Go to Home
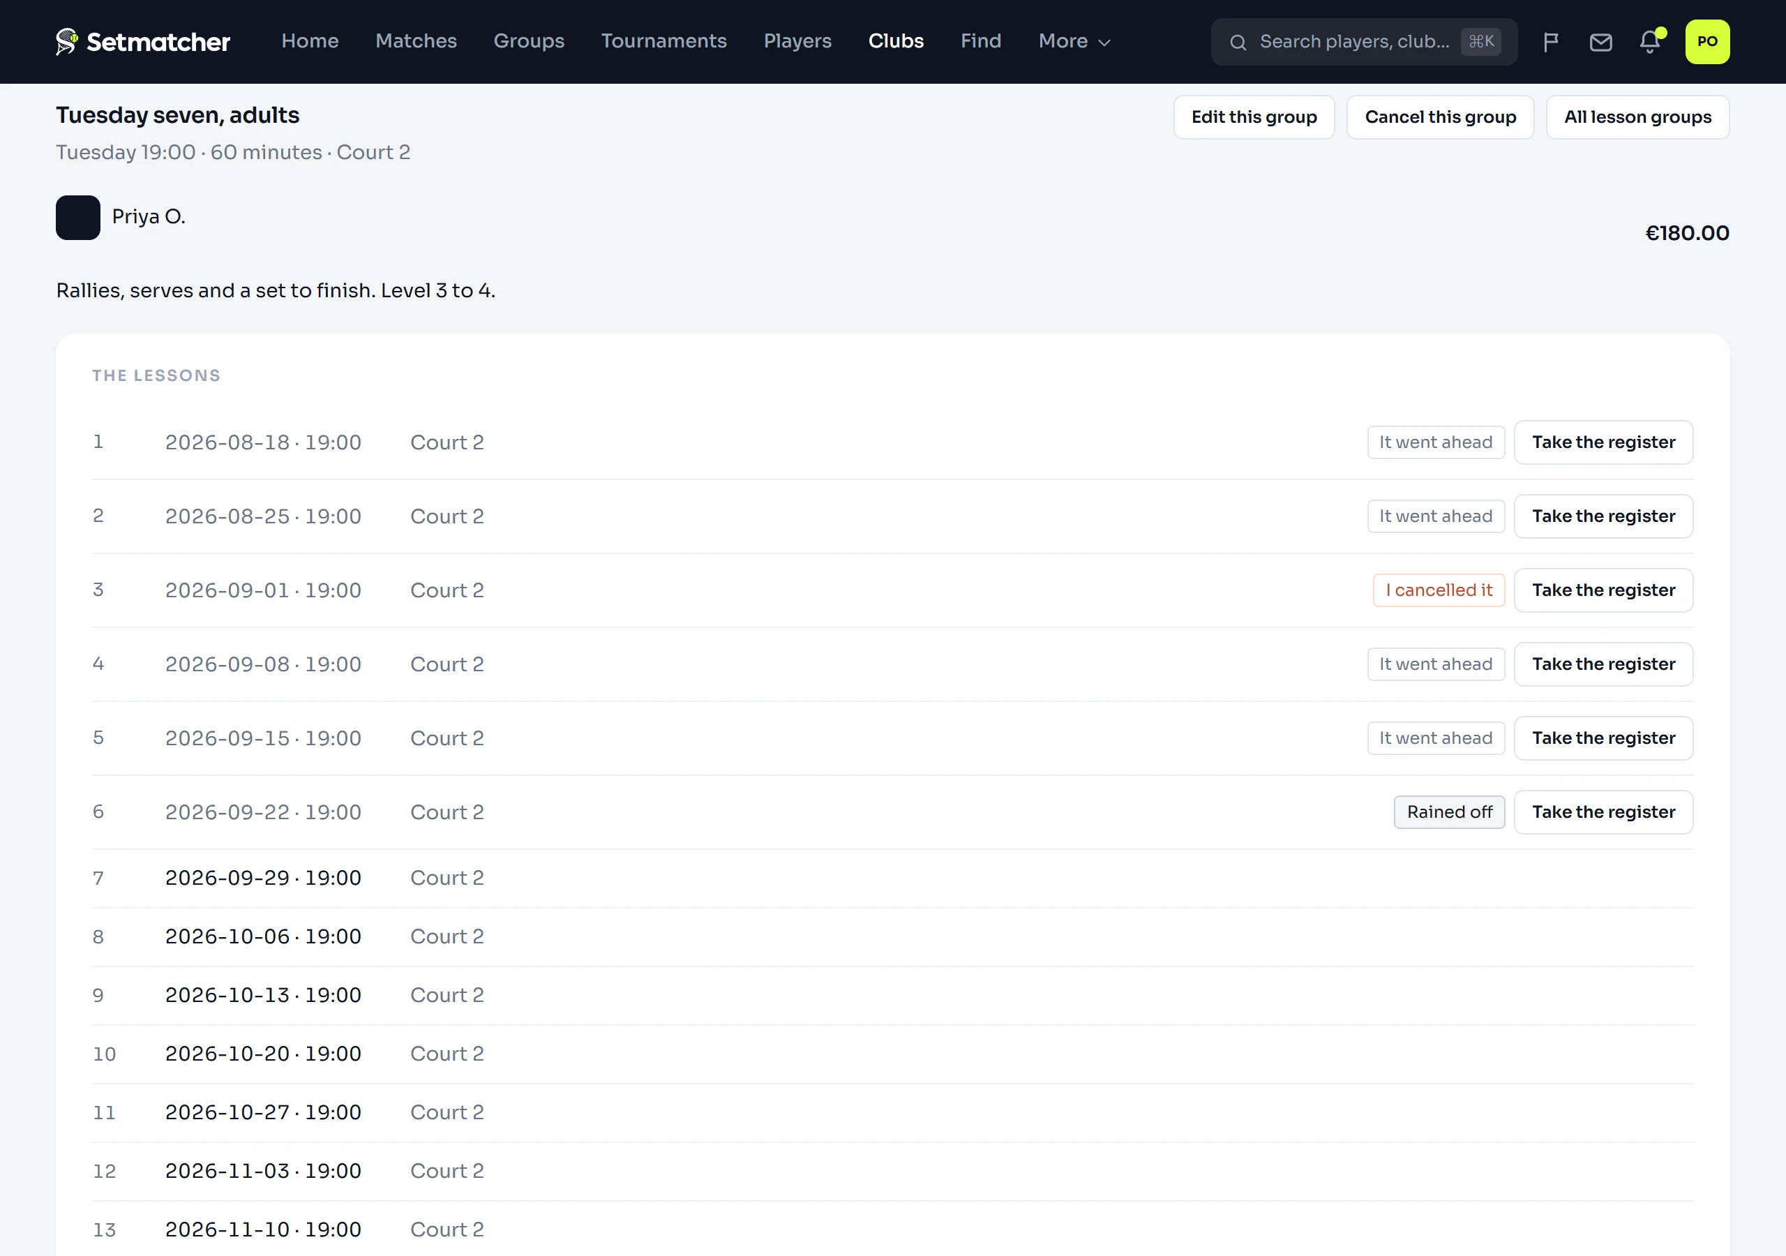 click(x=310, y=41)
